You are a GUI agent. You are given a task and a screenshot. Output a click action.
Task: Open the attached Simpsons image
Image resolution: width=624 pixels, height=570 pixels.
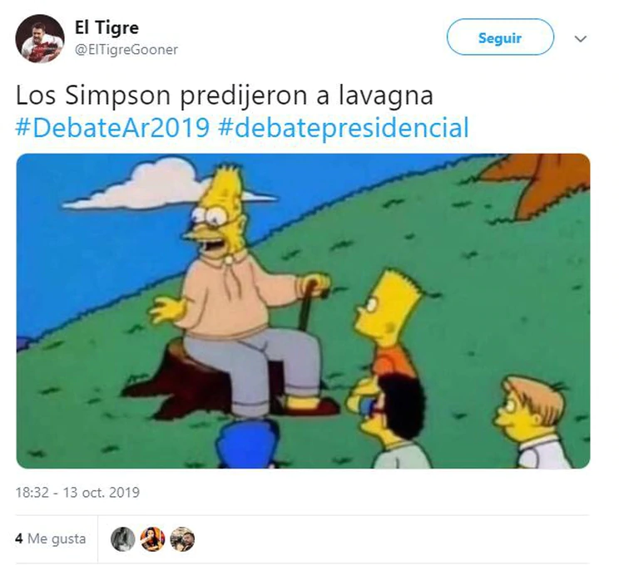click(x=303, y=311)
